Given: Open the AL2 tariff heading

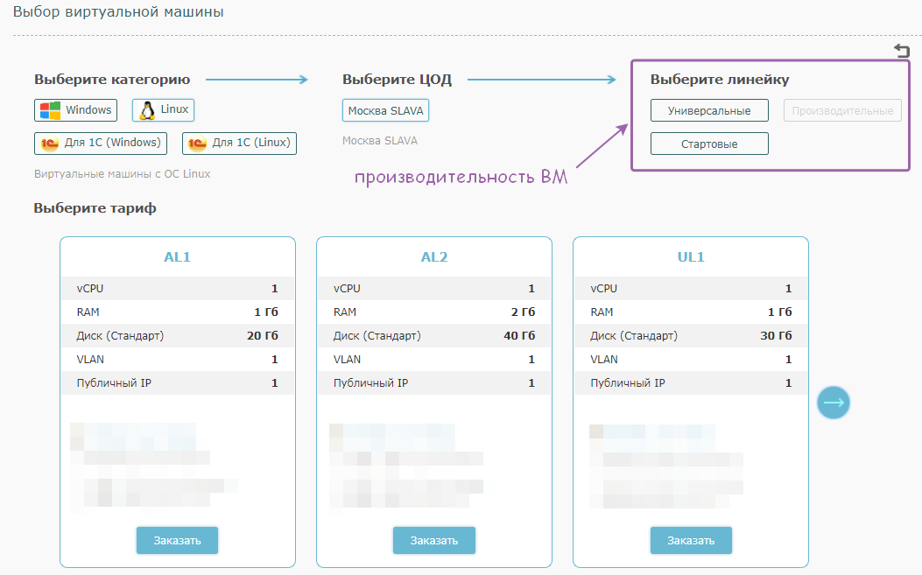Looking at the screenshot, I should click(434, 257).
